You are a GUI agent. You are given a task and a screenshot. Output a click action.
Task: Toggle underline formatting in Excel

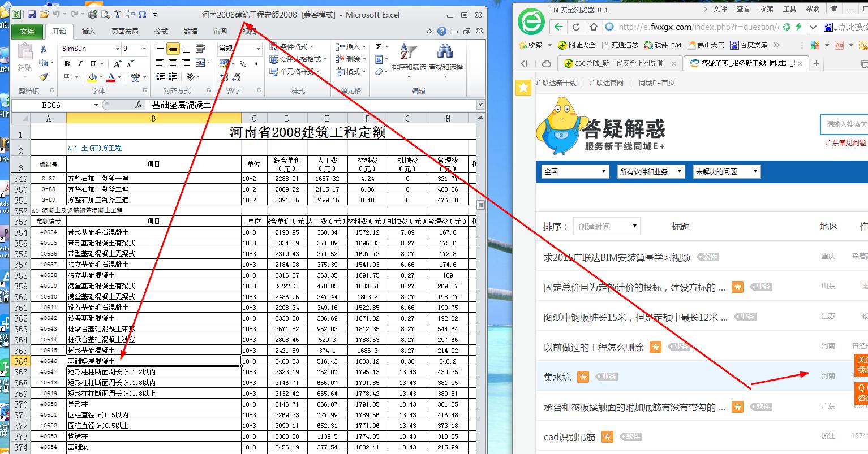[x=93, y=64]
